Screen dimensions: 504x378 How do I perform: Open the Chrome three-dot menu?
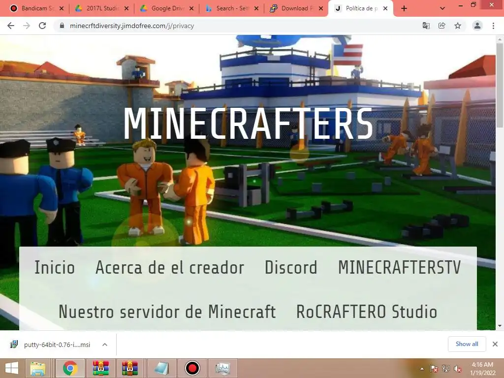493,26
